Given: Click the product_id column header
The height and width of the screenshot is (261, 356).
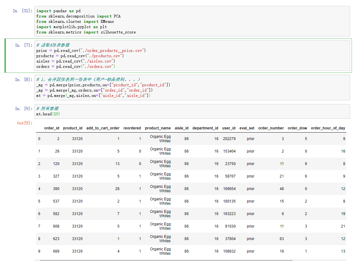Looking at the screenshot, I should pyautogui.click(x=73, y=128).
